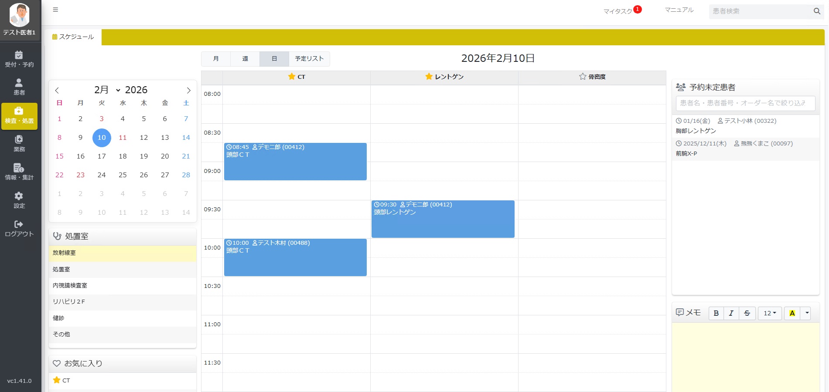Viewport: 829px width, 392px height.
Task: Click the yellow highlight color button
Action: pyautogui.click(x=792, y=313)
